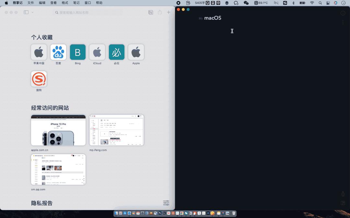Open Spotlight search in menu bar
Viewport: 350px width, 218px height.
click(x=320, y=3)
